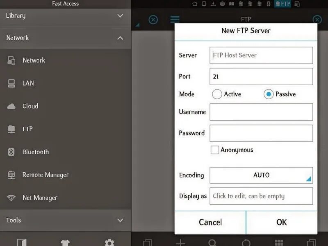Click the New FTP Server dialog title
This screenshot has height=246, width=328.
[246, 31]
